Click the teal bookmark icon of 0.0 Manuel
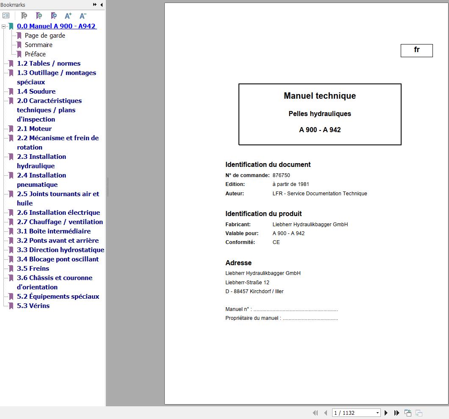The image size is (449, 419). [11, 26]
